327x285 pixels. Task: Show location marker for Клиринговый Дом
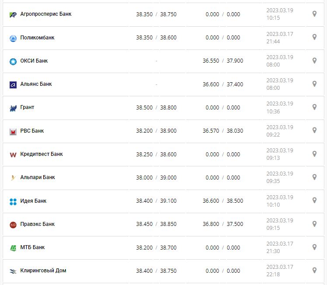[x=314, y=271]
